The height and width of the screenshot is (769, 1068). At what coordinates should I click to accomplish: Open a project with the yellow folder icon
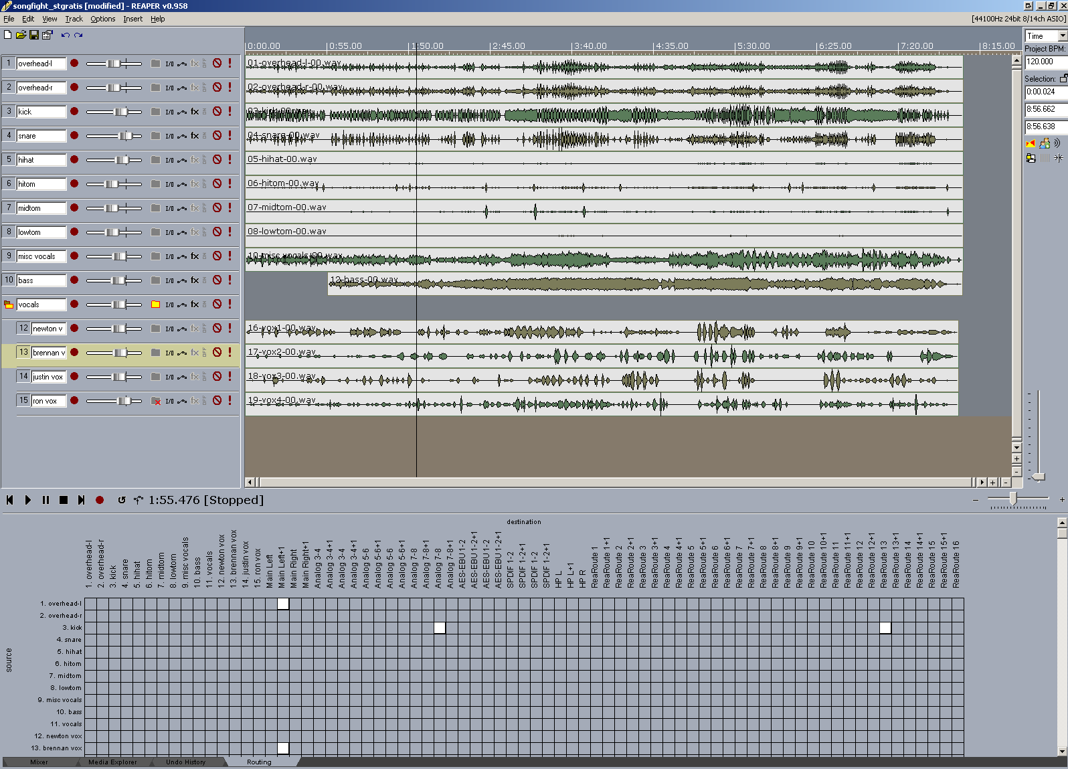point(21,35)
